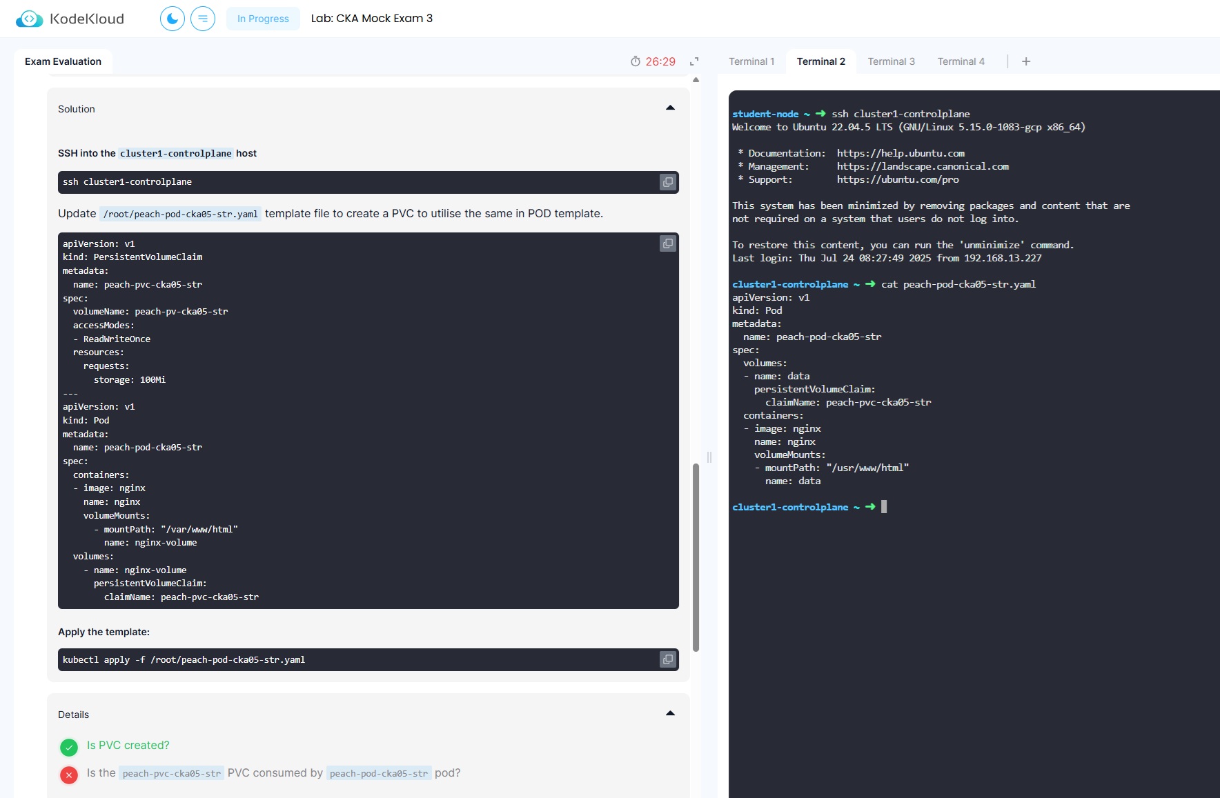
Task: Switch to Terminal 1 tab
Action: 751,61
